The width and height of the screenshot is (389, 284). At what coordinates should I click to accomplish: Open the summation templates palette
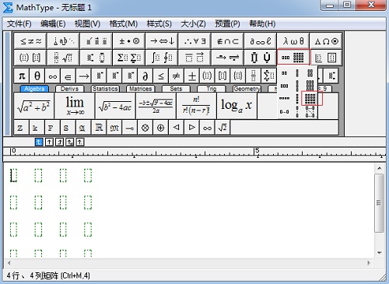(129, 58)
